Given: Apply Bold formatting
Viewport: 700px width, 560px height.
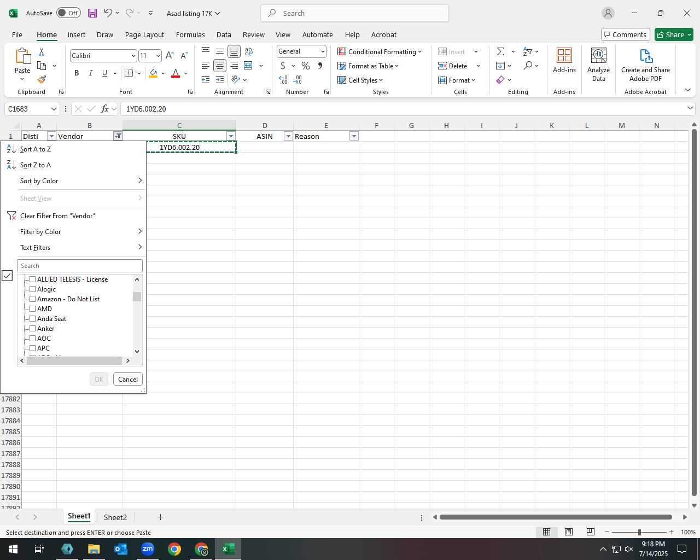Looking at the screenshot, I should (77, 73).
